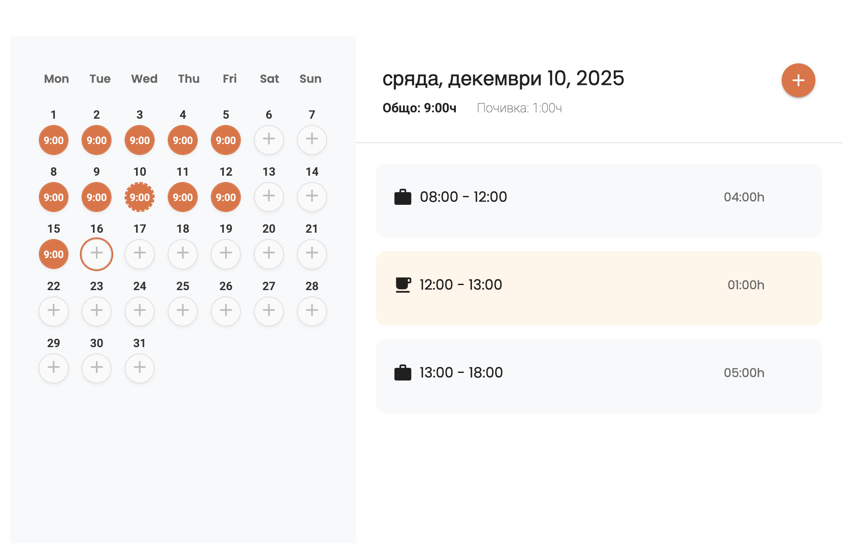Open the 13:00 - 18:00 work entry
Screen dimensions: 845x549
pyautogui.click(x=599, y=376)
